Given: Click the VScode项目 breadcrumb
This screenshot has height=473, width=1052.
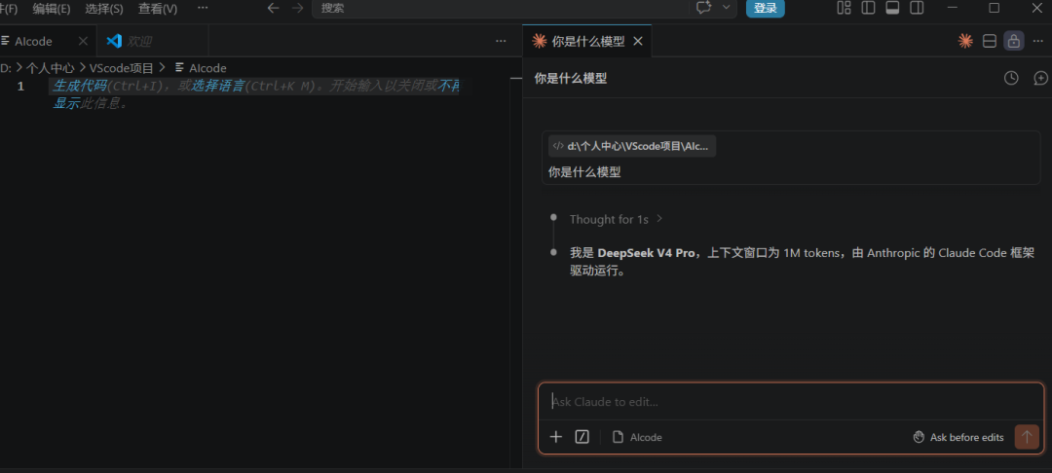Looking at the screenshot, I should coord(122,68).
